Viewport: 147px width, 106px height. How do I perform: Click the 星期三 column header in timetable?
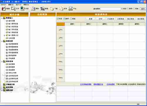[x=105, y=24]
